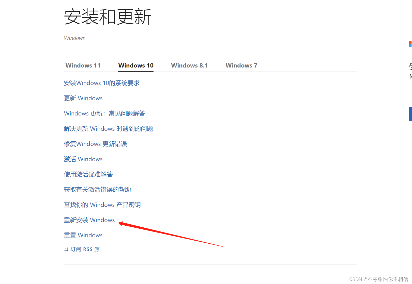Open Windows 更新：常见问题解答 link
The image size is (412, 284).
[x=104, y=113]
